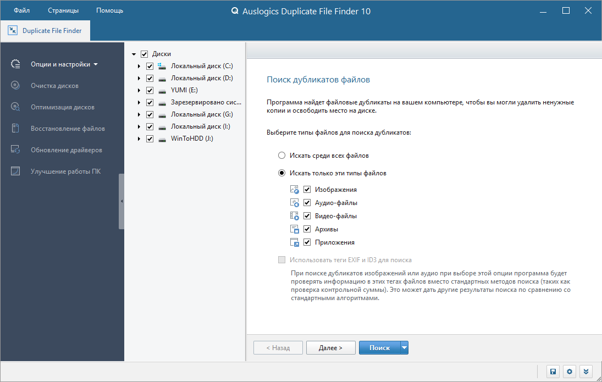The height and width of the screenshot is (382, 602).
Task: Click the save floppy disk icon in status bar
Action: [553, 371]
